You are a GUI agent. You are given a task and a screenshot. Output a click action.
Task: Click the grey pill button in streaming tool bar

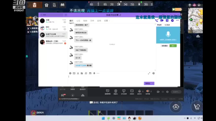tap(176, 92)
